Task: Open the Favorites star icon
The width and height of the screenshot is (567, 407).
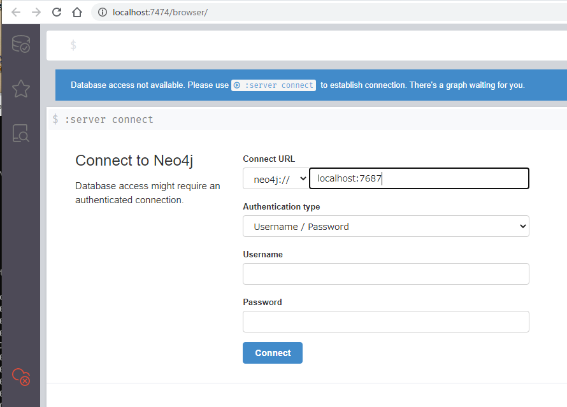Action: pos(21,89)
